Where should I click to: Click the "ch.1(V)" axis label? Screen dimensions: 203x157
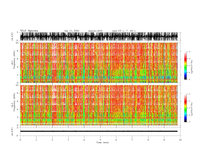pyautogui.click(x=12, y=36)
